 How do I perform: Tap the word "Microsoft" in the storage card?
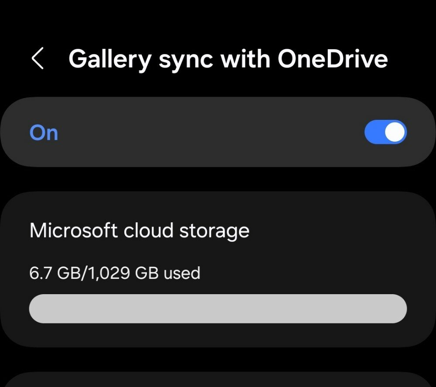[73, 231]
